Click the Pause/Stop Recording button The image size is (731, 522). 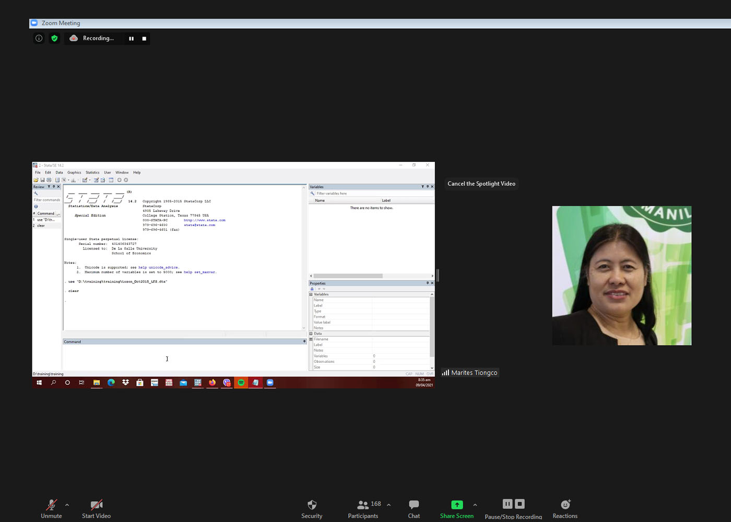point(513,504)
